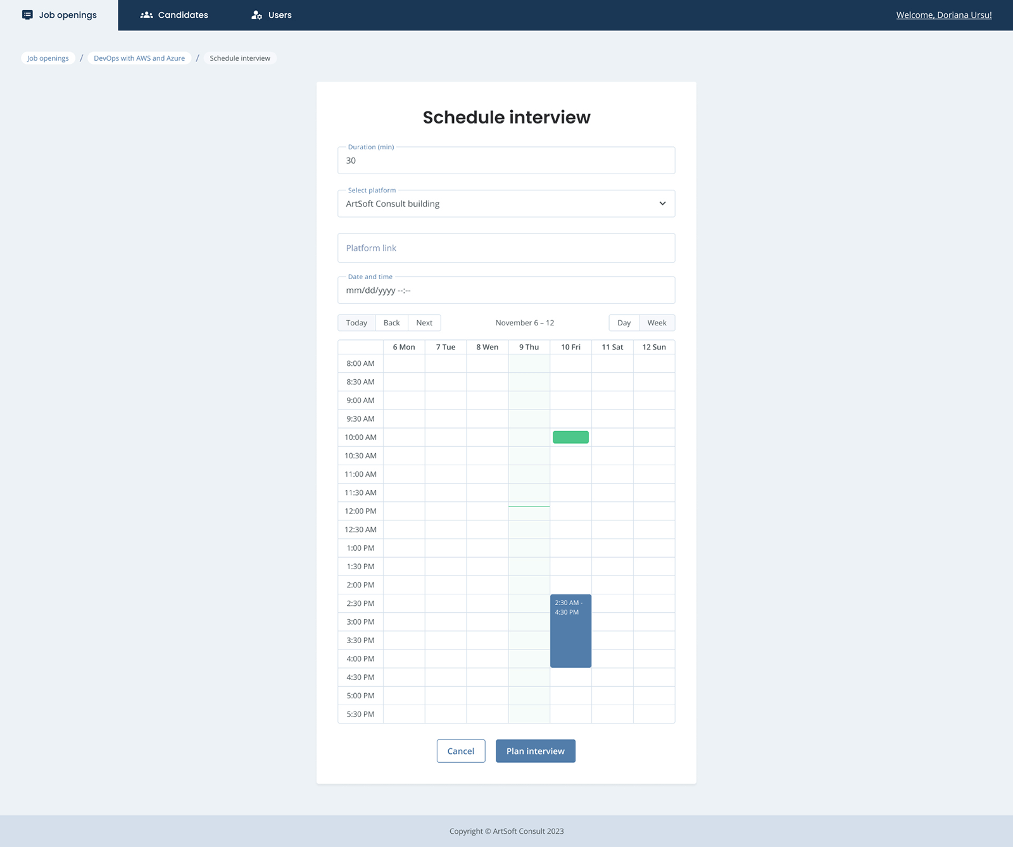Switch calendar to Week view
Image resolution: width=1013 pixels, height=847 pixels.
pyautogui.click(x=657, y=323)
